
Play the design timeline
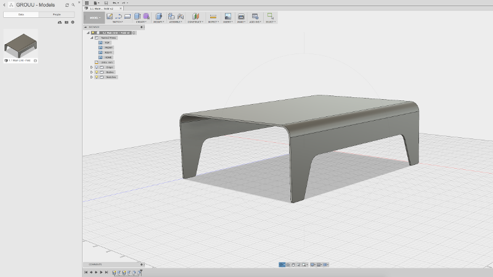101,272
